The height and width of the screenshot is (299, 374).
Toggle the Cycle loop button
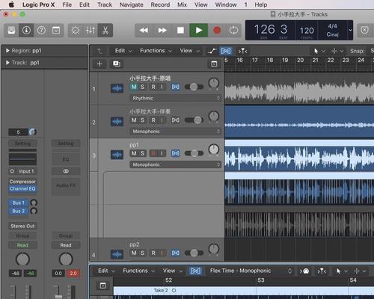233,31
